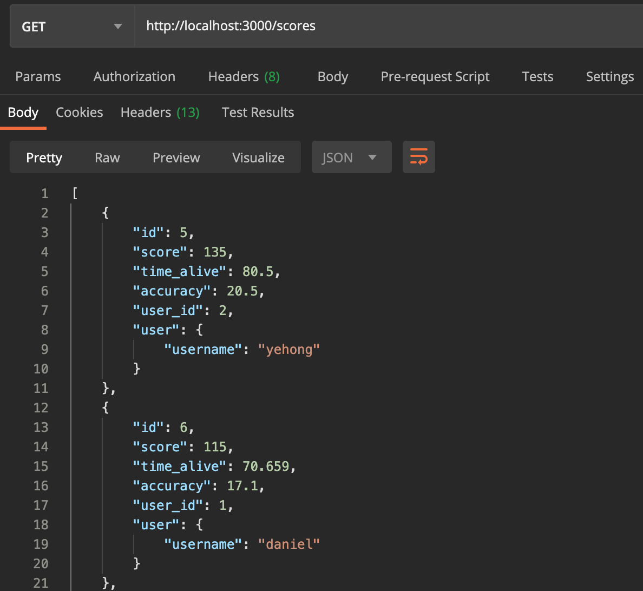Screen dimensions: 643x591
Task: Open the request Body tab
Action: click(332, 76)
